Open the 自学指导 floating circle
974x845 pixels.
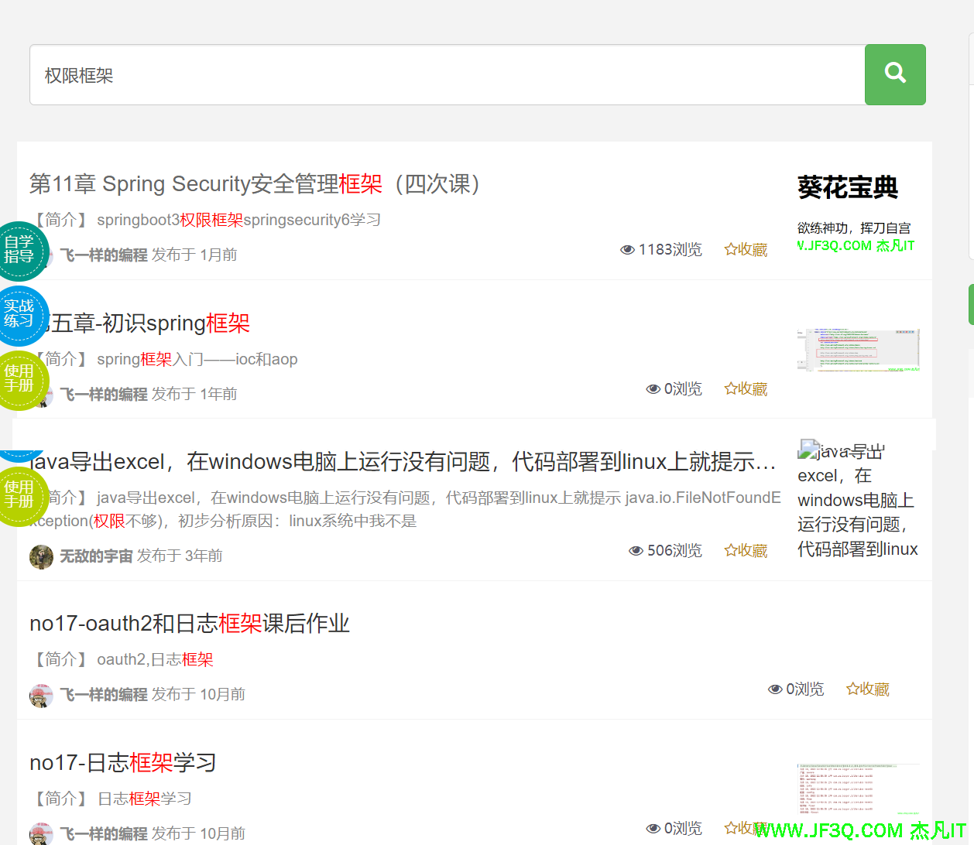[19, 250]
